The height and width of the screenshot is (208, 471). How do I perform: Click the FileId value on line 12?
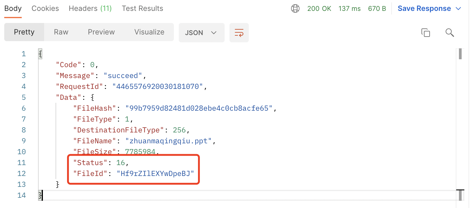155,174
